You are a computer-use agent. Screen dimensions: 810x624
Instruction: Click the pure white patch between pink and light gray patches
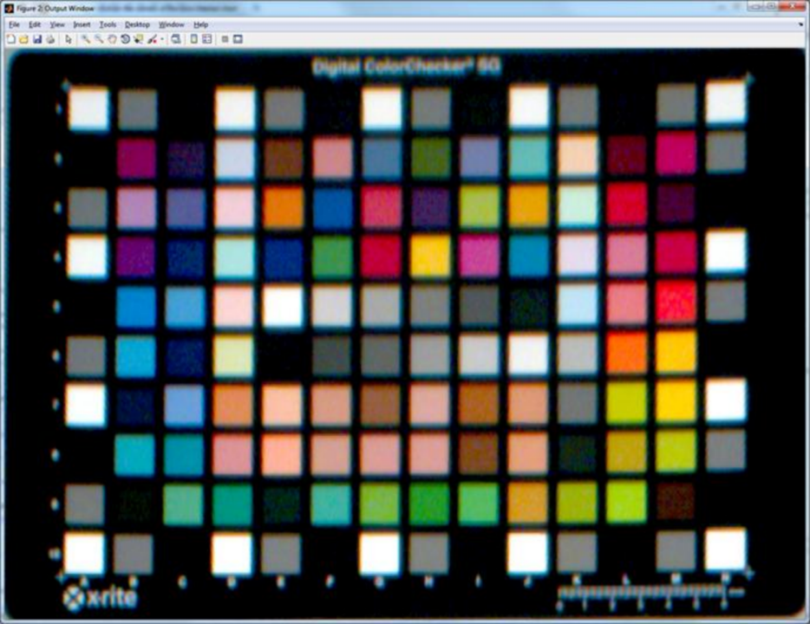tap(283, 306)
